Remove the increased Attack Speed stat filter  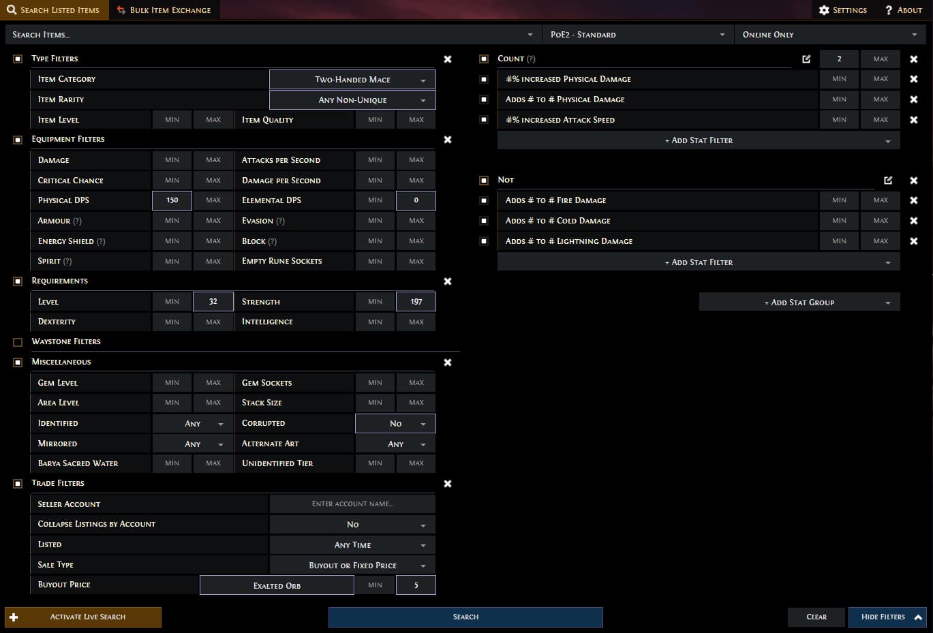pyautogui.click(x=913, y=120)
